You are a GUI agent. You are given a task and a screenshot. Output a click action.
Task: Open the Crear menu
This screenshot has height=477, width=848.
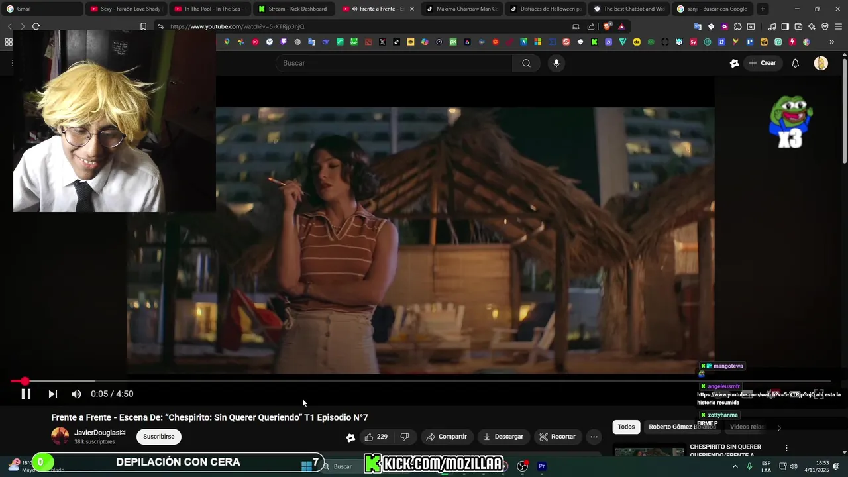pyautogui.click(x=762, y=63)
